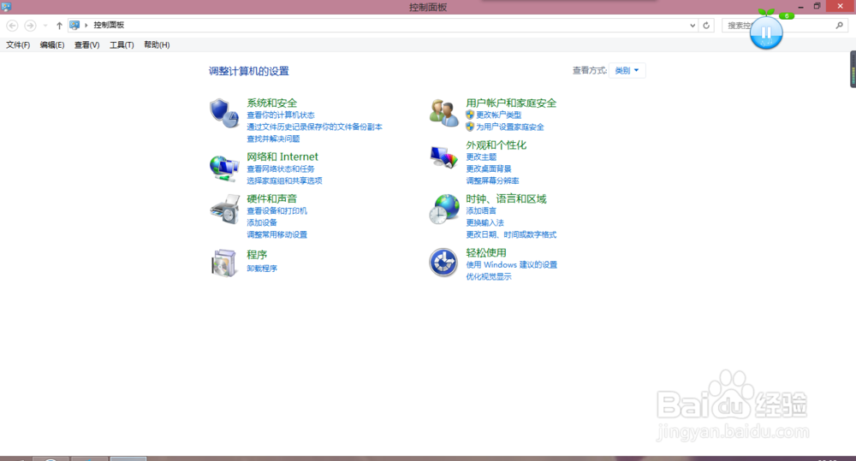The image size is (856, 461).
Task: Expand the breadcrumb arrow before 控制面板
Action: [86, 25]
